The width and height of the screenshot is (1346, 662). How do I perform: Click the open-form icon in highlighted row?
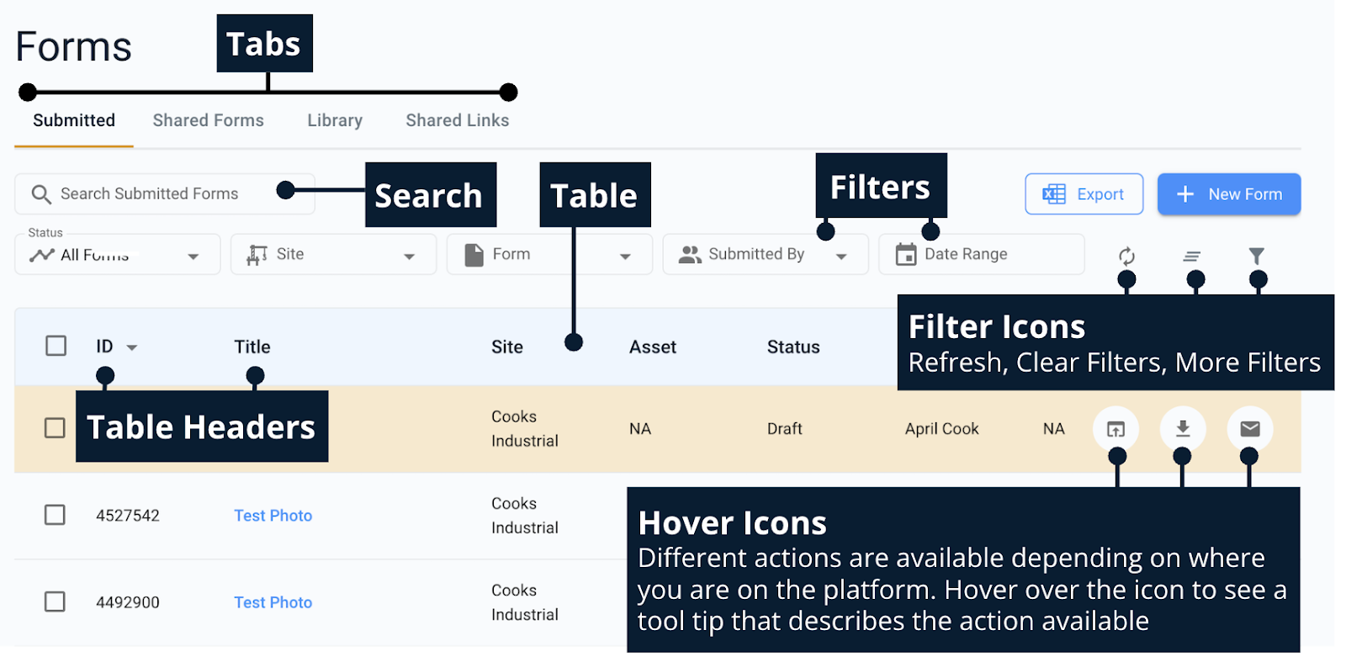coord(1115,429)
